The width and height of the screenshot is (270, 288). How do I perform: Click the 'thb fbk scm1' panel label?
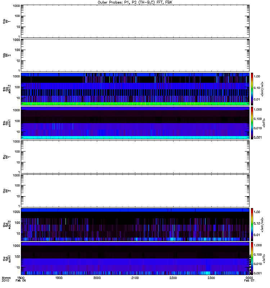(x=6, y=123)
